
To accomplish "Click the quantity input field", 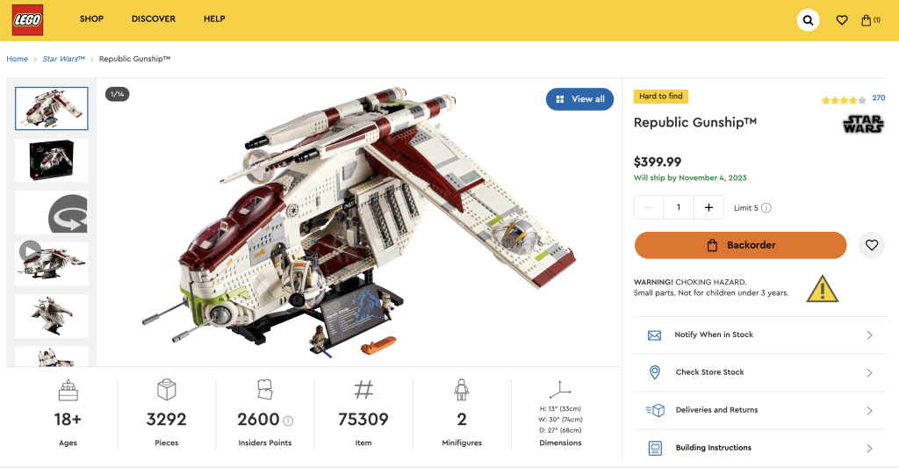I will [x=678, y=207].
